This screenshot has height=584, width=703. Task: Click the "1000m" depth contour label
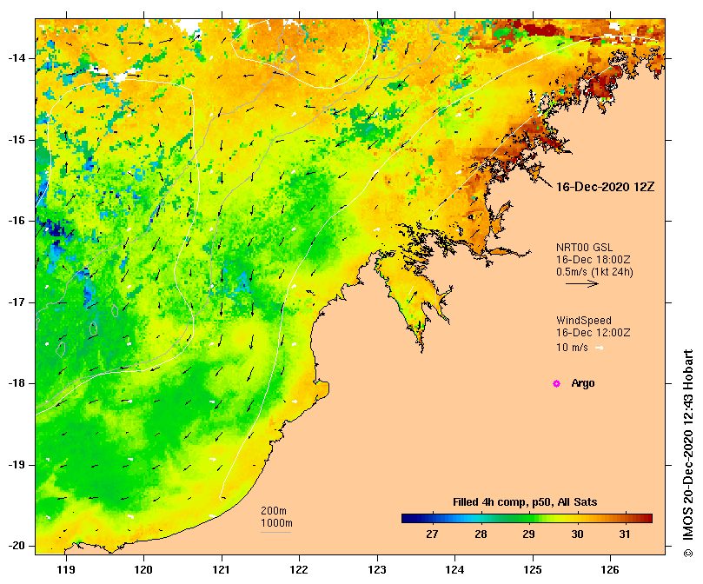(276, 523)
